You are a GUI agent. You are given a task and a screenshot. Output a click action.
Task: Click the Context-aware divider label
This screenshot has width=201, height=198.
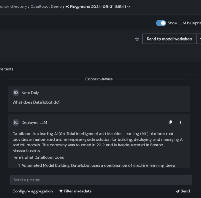pos(99,79)
